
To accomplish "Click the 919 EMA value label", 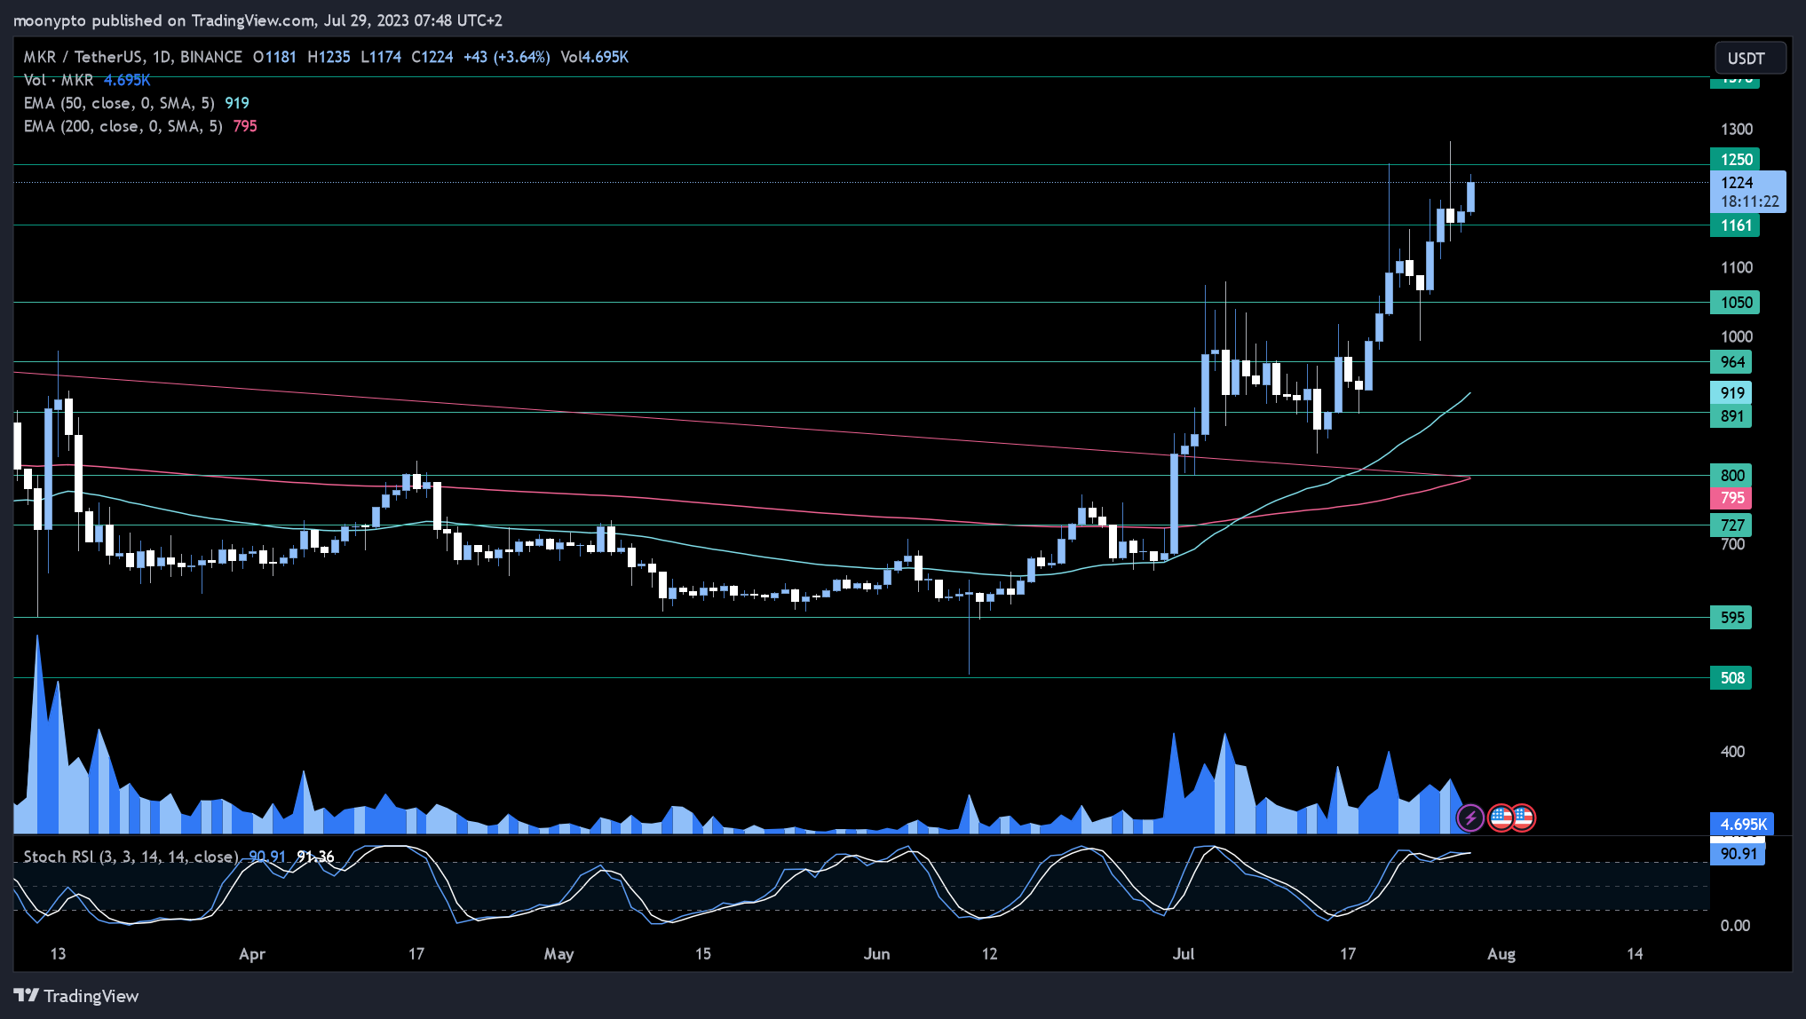I will (1731, 393).
